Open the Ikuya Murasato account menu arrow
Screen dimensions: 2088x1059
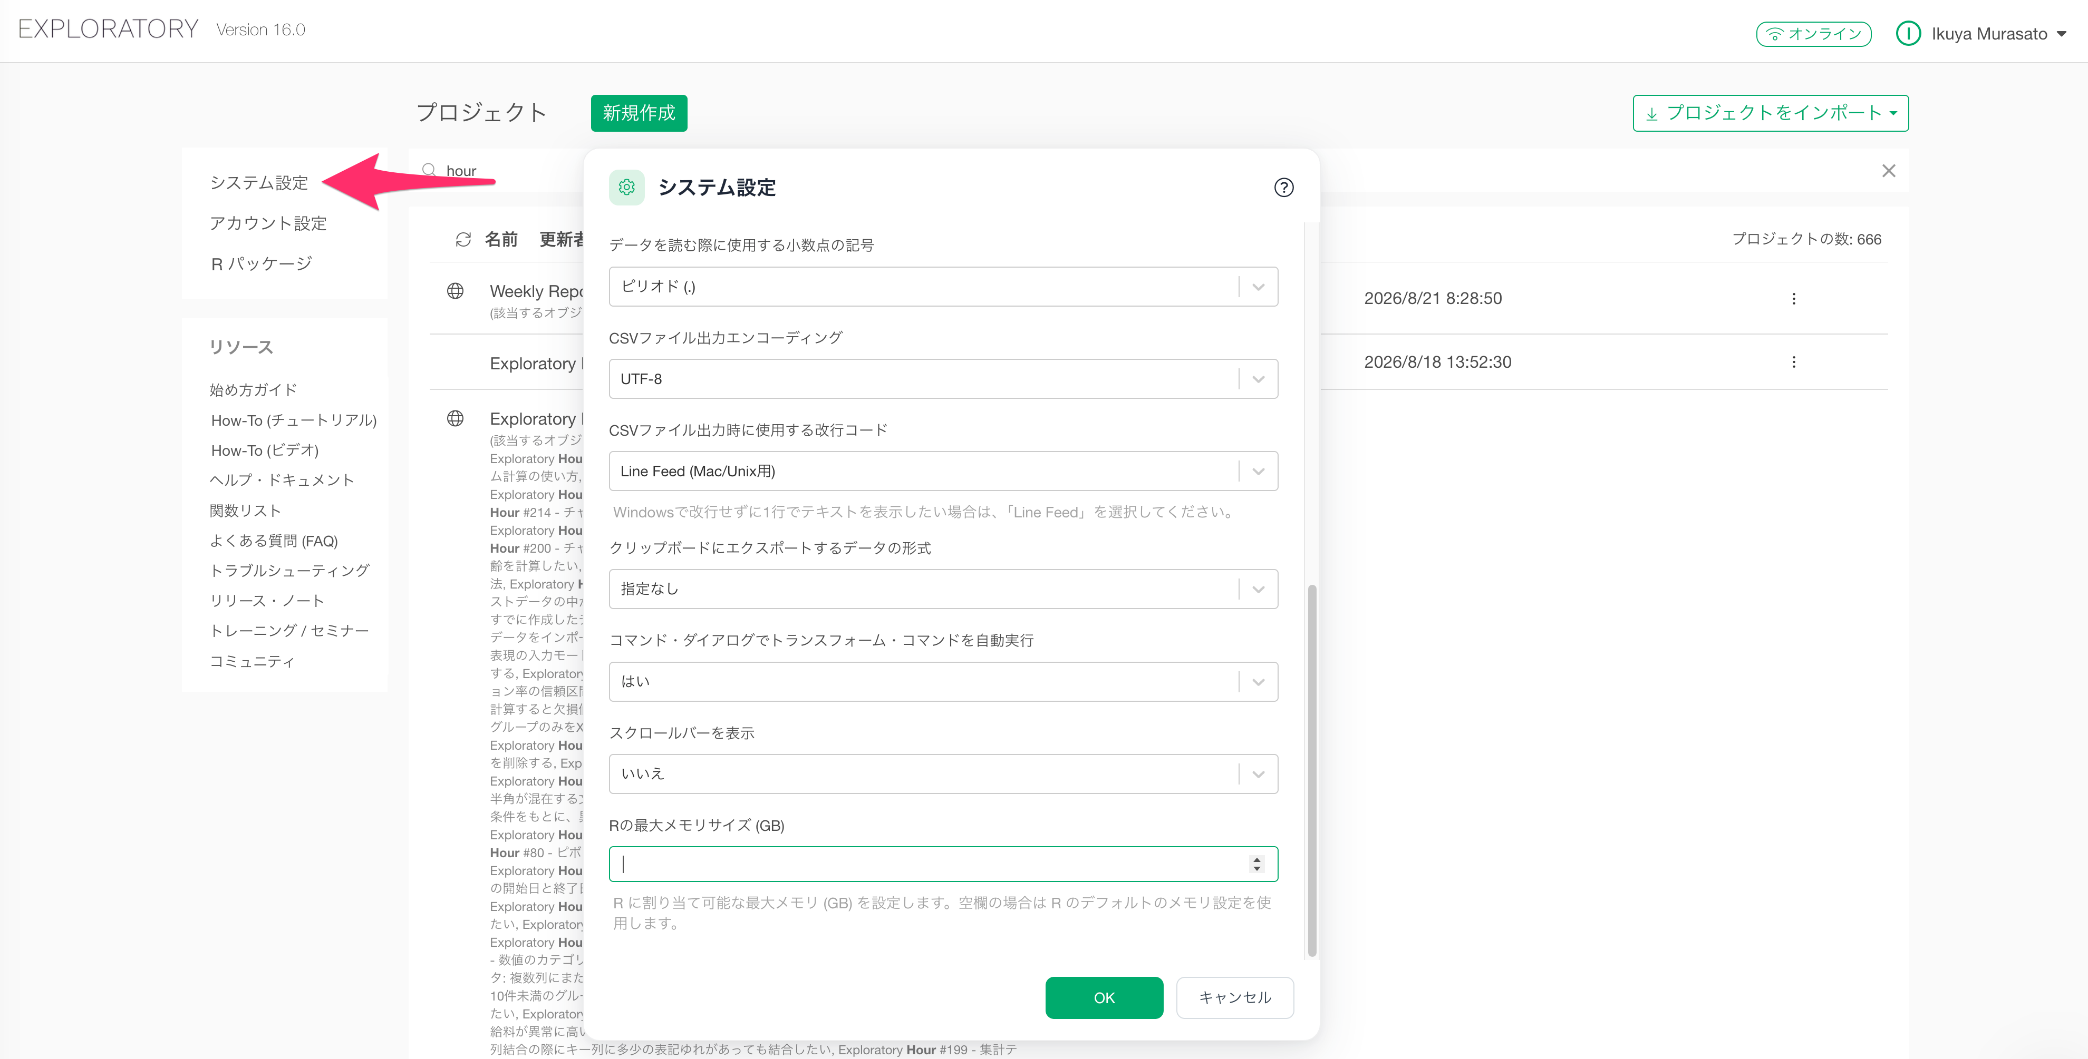click(2061, 34)
